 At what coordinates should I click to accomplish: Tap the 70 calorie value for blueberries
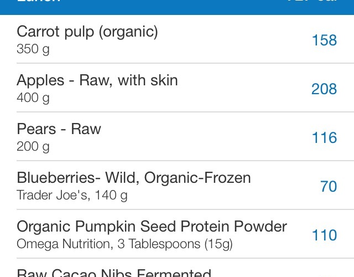point(329,186)
